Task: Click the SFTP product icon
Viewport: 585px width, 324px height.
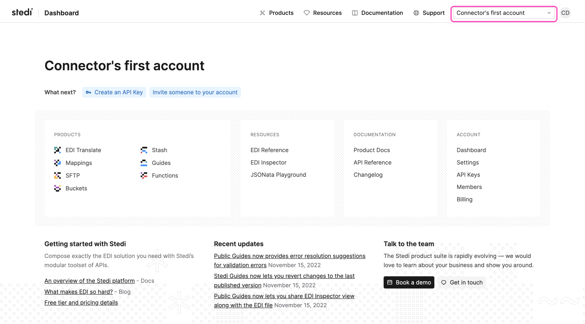Action: pos(57,176)
